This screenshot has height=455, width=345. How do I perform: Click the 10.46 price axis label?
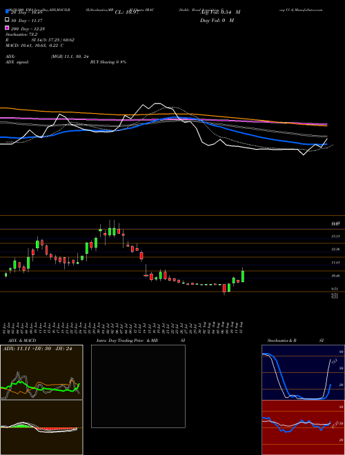pyautogui.click(x=336, y=276)
